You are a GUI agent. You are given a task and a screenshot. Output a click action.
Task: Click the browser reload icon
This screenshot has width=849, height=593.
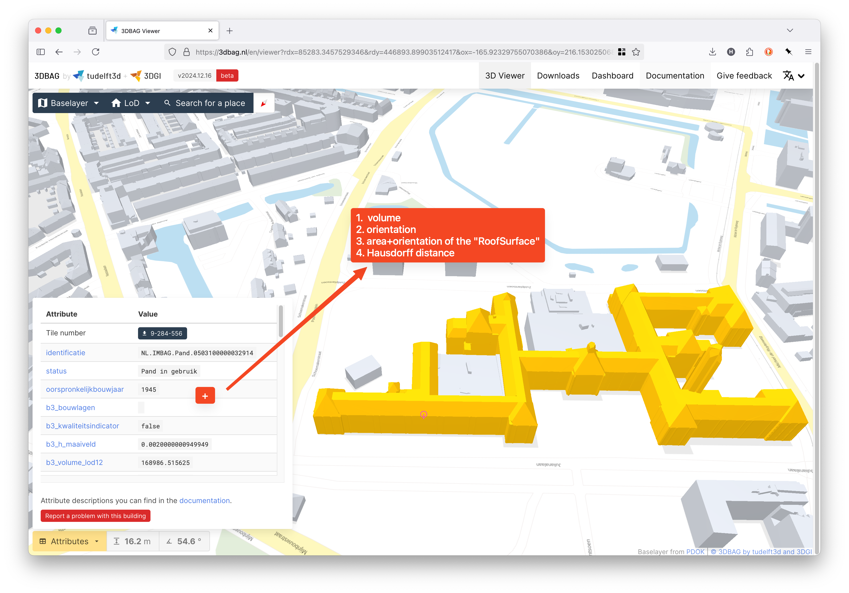pos(96,52)
